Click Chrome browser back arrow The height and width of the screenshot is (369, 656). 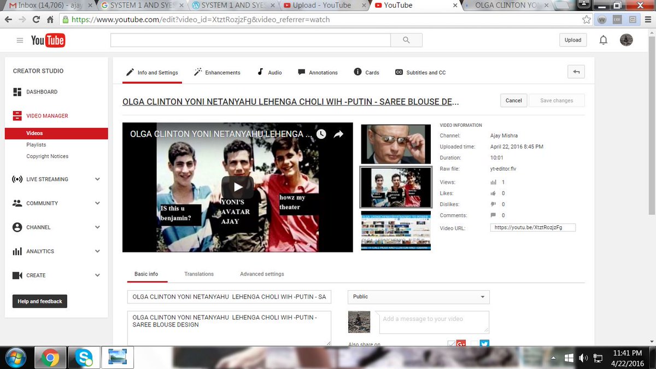[8, 19]
